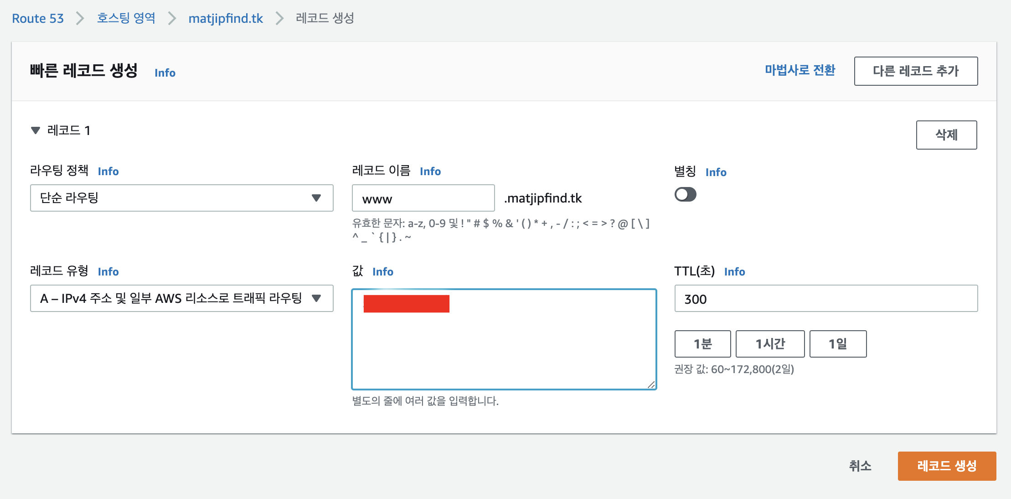
Task: Set TTL to 1분 preset
Action: pyautogui.click(x=702, y=344)
